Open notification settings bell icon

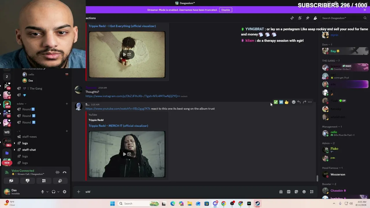click(300, 18)
